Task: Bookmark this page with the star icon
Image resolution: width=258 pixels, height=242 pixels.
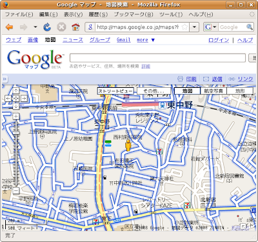Action: pos(184,27)
